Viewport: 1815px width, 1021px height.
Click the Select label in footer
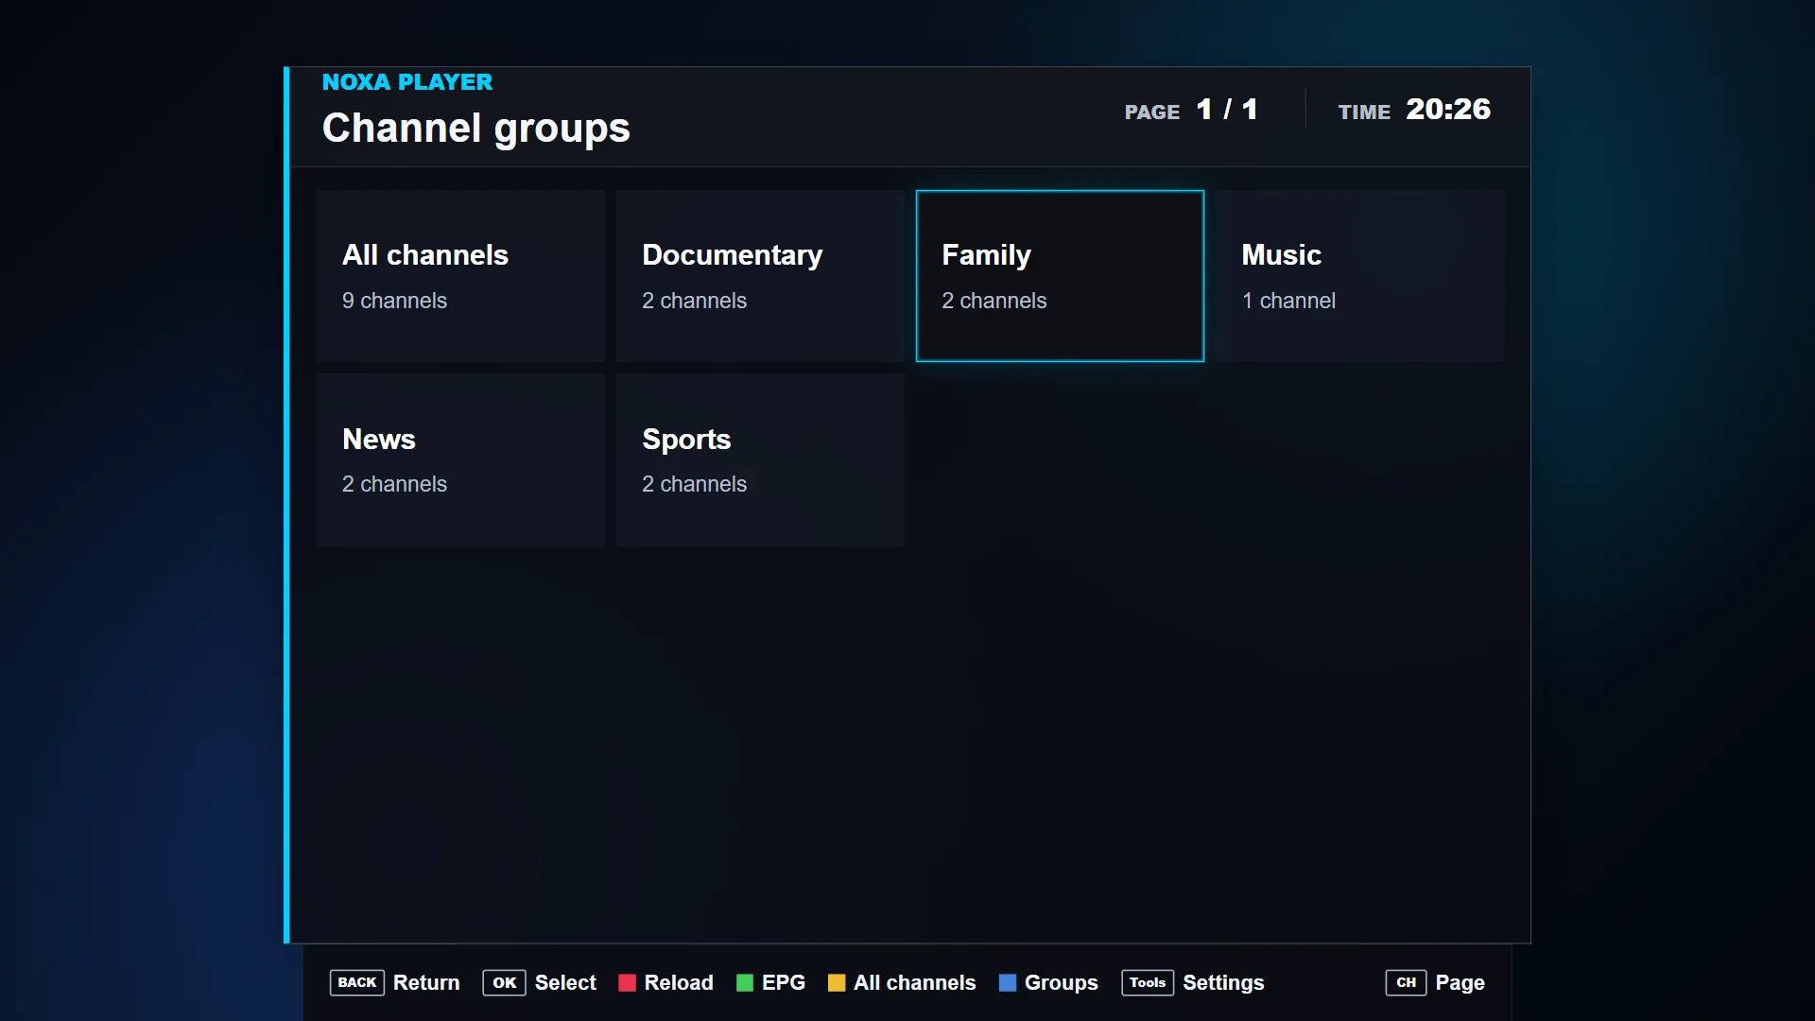[565, 983]
